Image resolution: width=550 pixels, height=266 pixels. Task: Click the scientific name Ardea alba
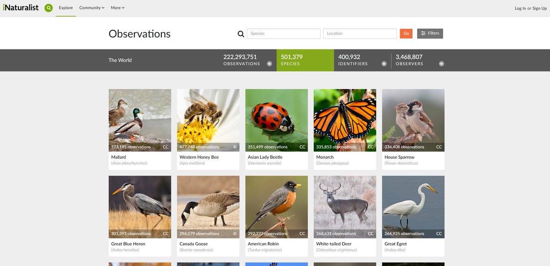tap(396, 250)
